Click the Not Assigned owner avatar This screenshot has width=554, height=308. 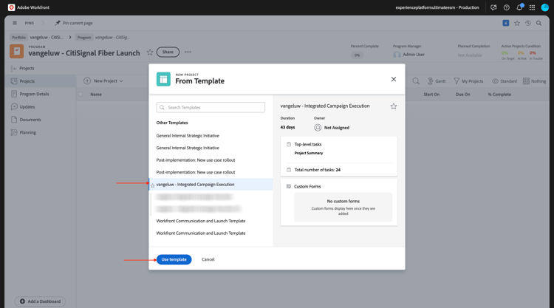[318, 128]
